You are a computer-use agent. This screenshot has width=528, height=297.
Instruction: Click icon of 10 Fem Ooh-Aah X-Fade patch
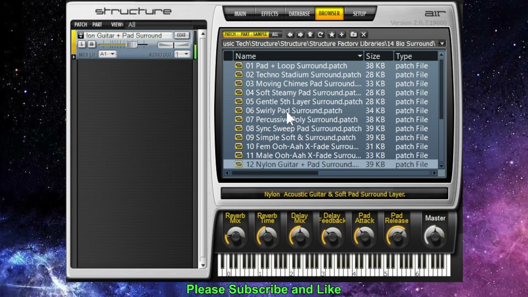tap(238, 146)
